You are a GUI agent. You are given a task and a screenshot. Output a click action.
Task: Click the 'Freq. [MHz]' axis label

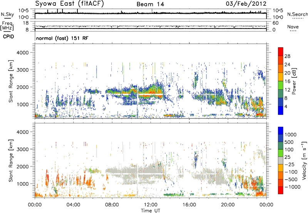point(7,26)
